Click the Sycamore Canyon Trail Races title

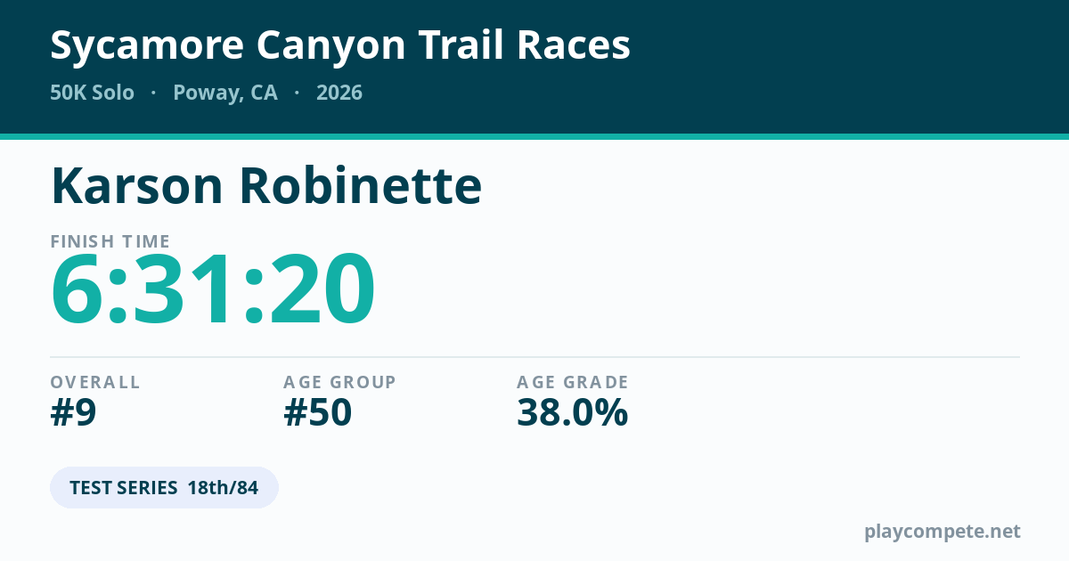[x=340, y=45]
